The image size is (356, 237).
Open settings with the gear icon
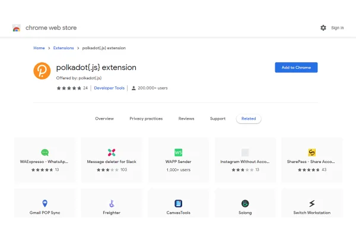click(323, 28)
